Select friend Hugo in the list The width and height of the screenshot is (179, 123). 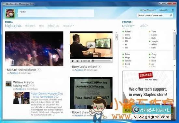click(x=128, y=58)
